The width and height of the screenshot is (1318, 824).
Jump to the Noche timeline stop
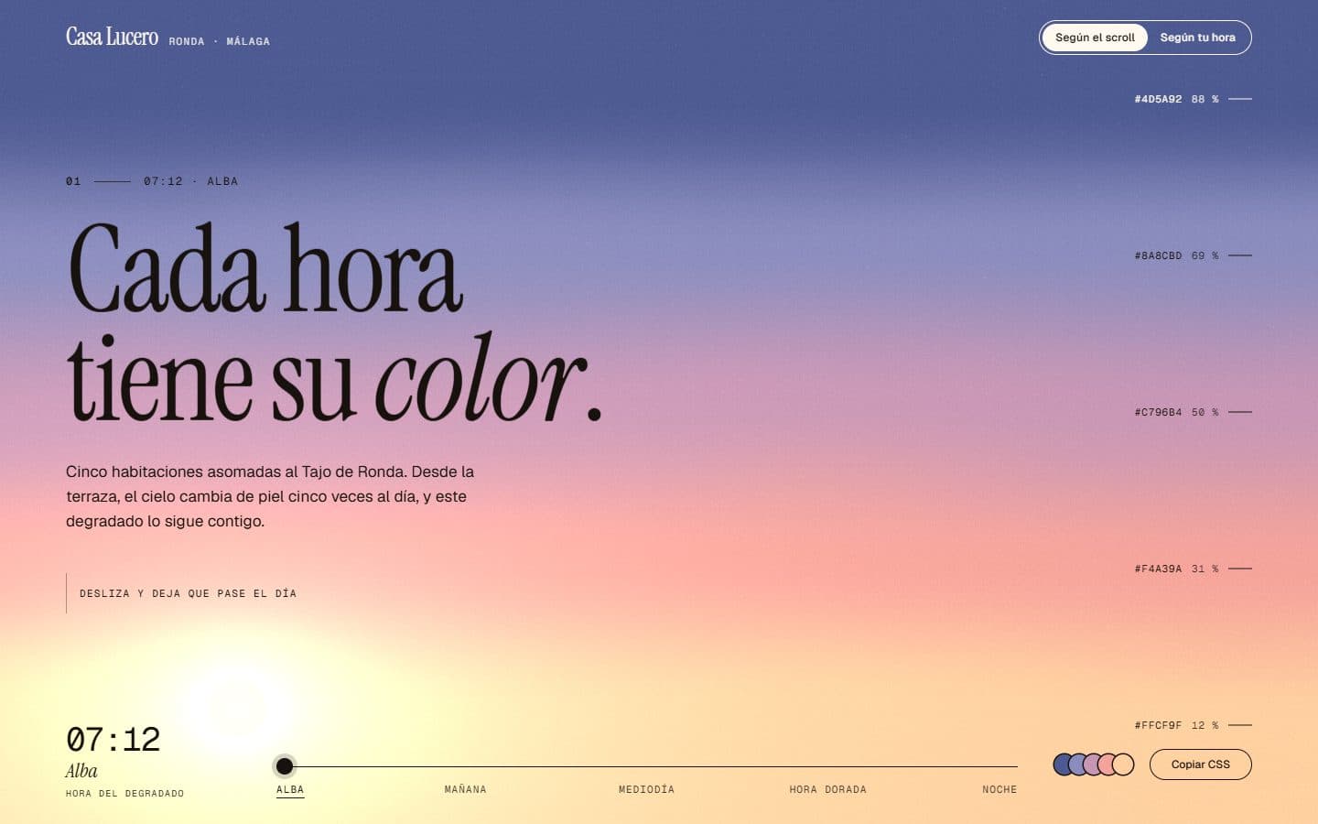(999, 789)
